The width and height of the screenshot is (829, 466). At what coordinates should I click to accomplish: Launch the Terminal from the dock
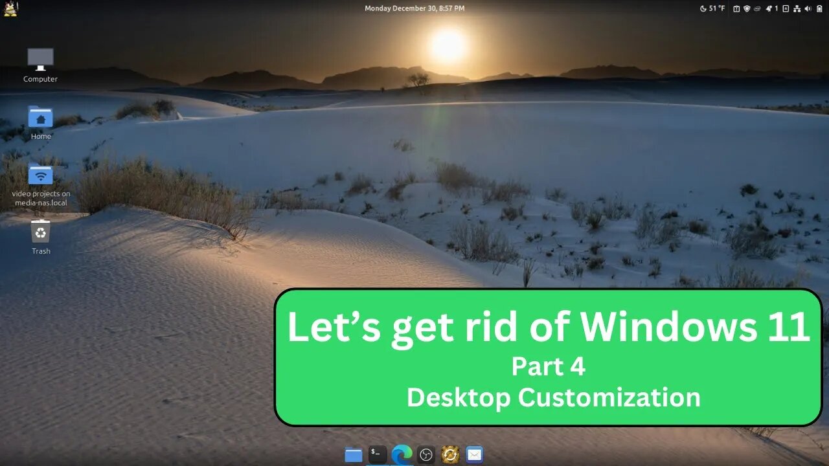(378, 454)
